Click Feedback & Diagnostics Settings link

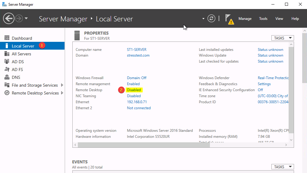[264, 84]
